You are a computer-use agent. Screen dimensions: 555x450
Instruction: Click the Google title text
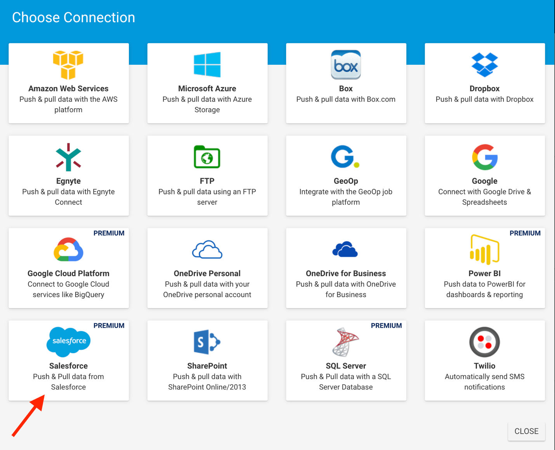[x=485, y=181]
